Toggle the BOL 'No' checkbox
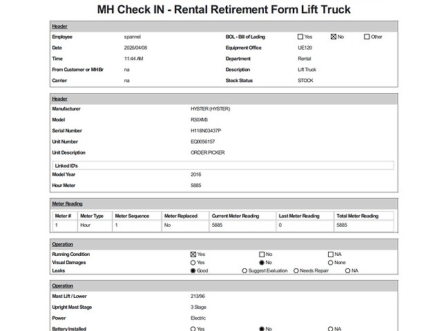The image size is (442, 331). coord(334,37)
